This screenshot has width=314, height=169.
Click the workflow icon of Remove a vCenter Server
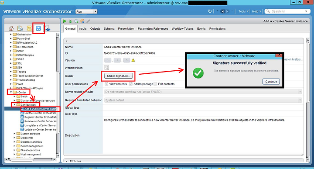coord(22,121)
